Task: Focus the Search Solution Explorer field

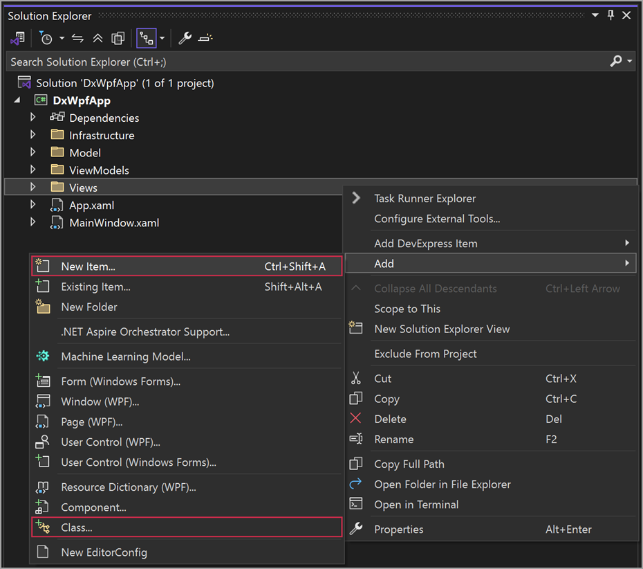Action: point(308,62)
